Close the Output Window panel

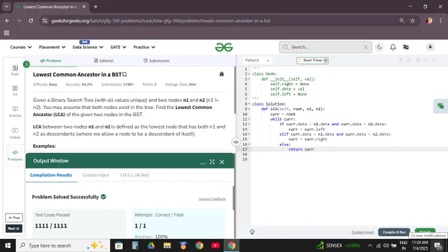coord(222,162)
